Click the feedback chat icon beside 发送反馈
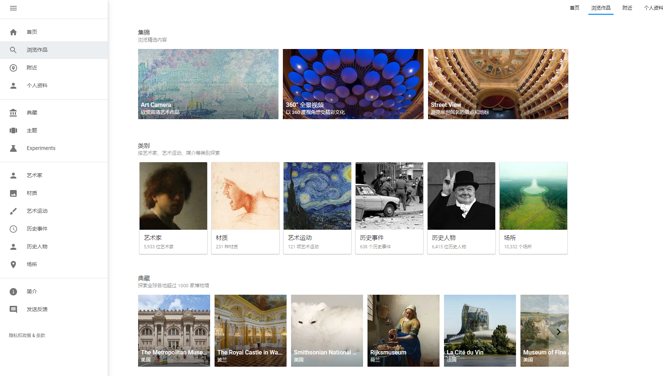This screenshot has height=376, width=663. (x=13, y=309)
